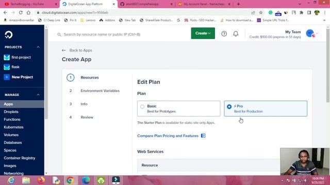Go to Droplets in sidebar
Screen dimensions: 330x185
pyautogui.click(x=11, y=112)
